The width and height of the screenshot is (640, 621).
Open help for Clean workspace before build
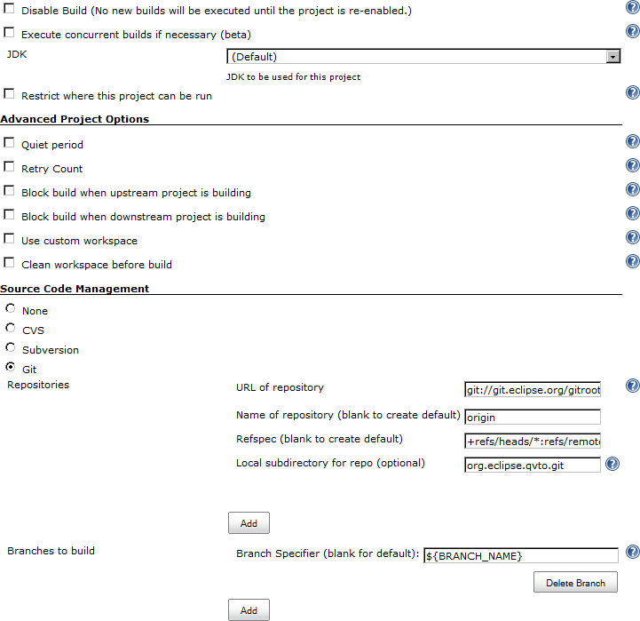(633, 261)
